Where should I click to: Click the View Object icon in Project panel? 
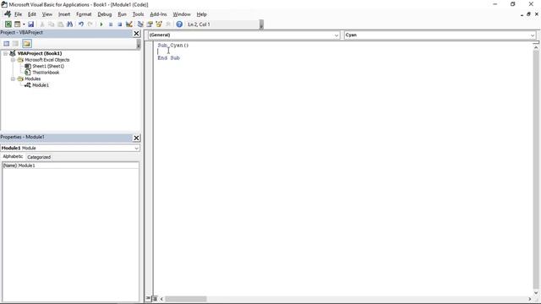15,43
